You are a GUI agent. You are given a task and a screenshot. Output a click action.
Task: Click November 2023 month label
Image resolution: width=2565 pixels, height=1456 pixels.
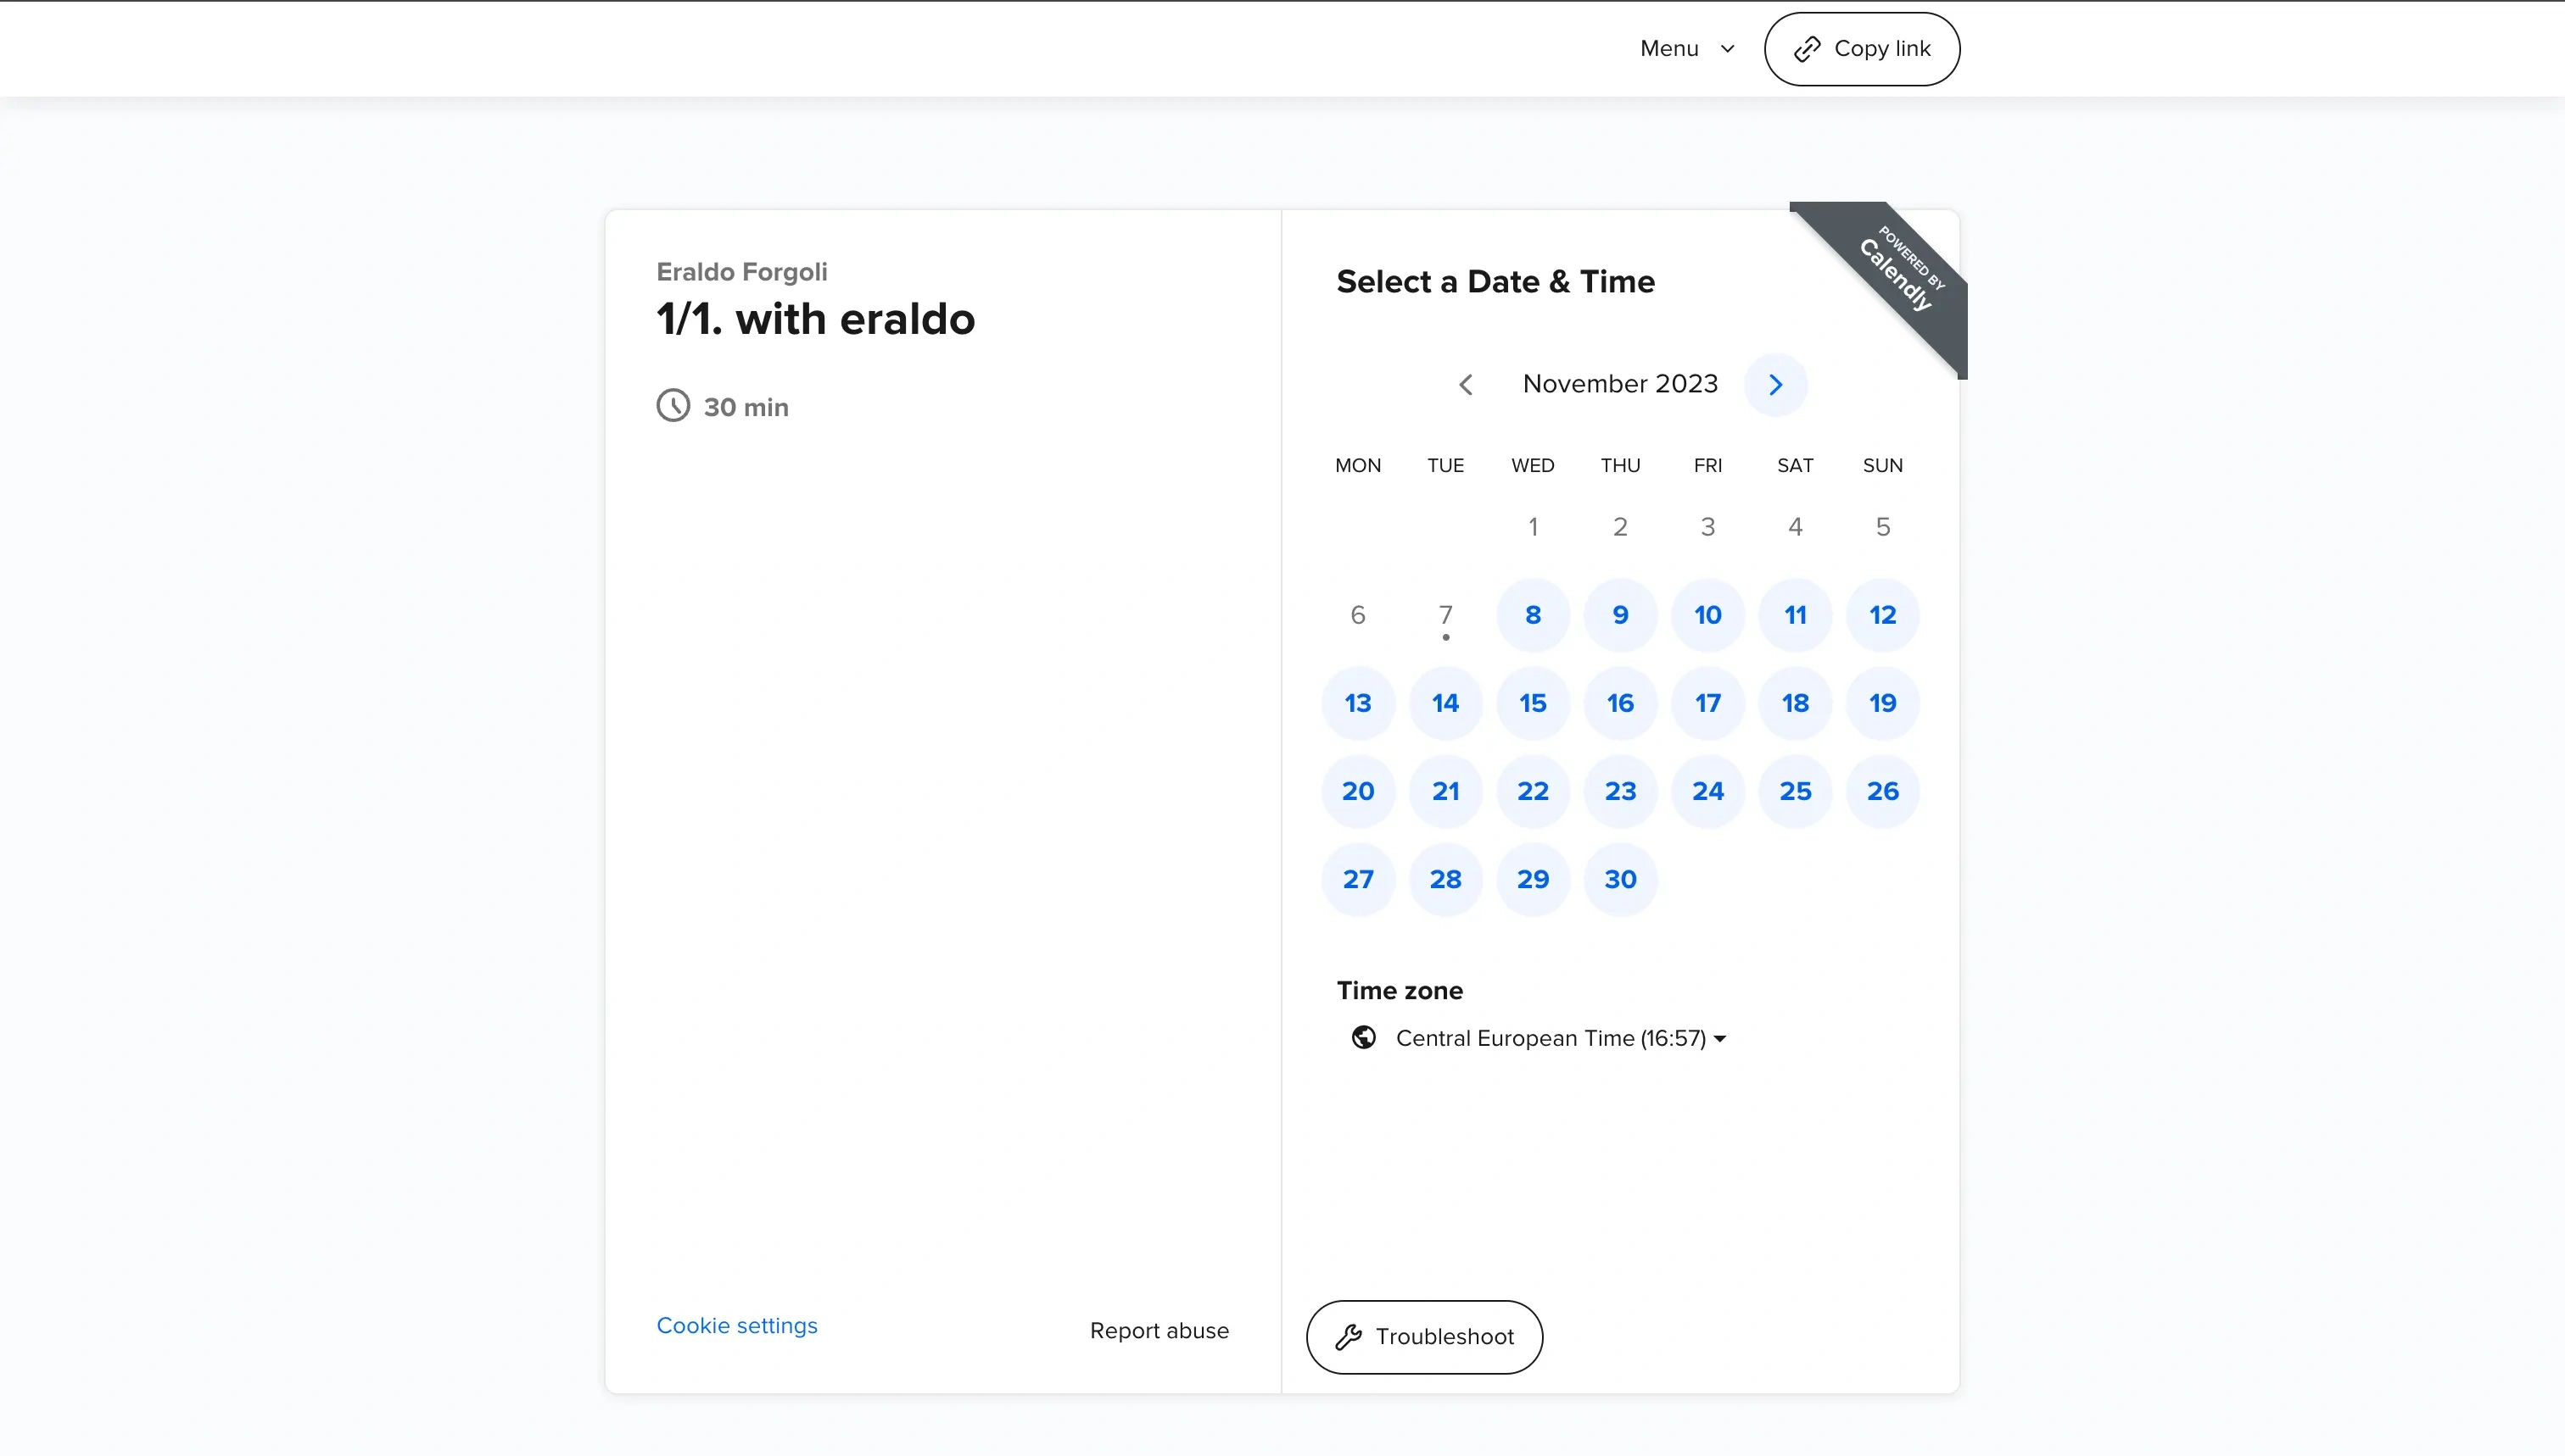click(1621, 384)
